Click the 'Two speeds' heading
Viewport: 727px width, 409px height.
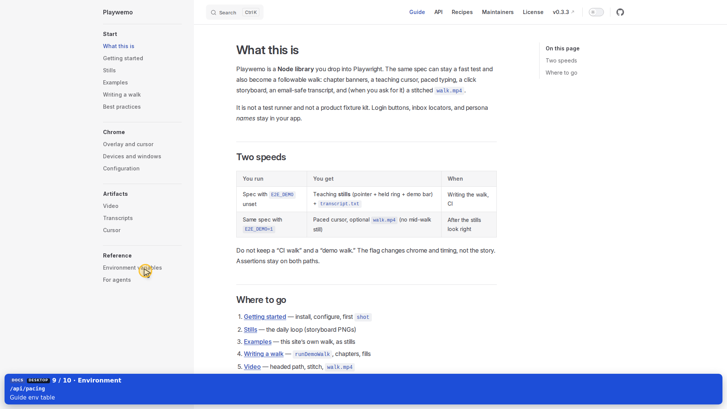tap(261, 157)
